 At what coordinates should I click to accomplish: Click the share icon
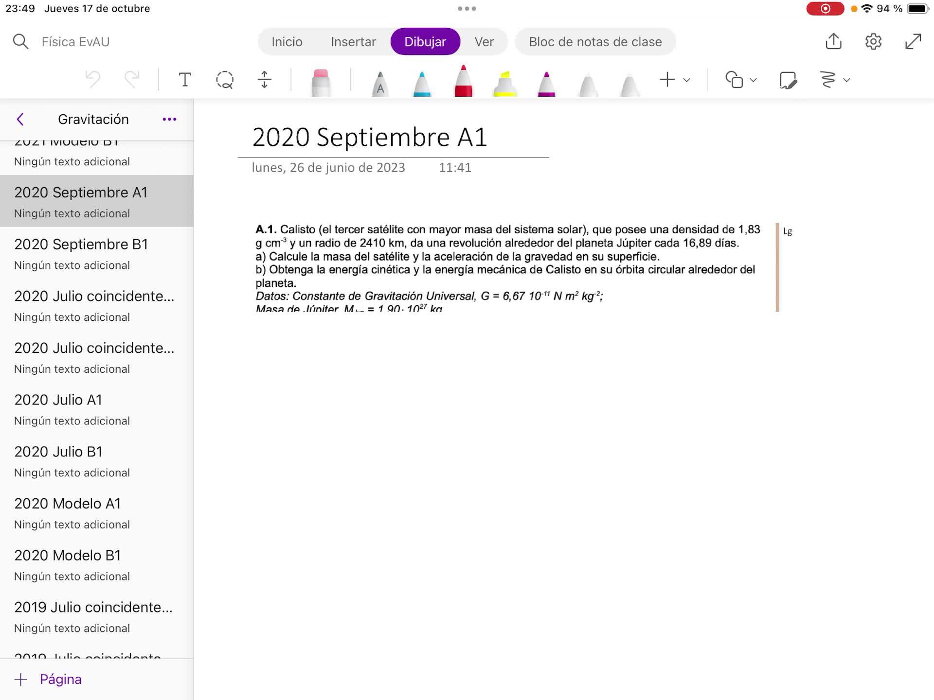[x=833, y=41]
